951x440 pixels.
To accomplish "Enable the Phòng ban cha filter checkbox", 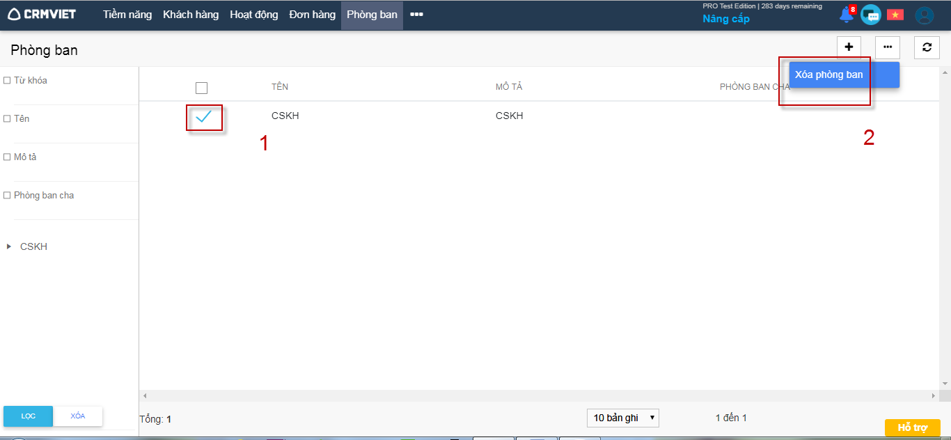I will pos(7,196).
